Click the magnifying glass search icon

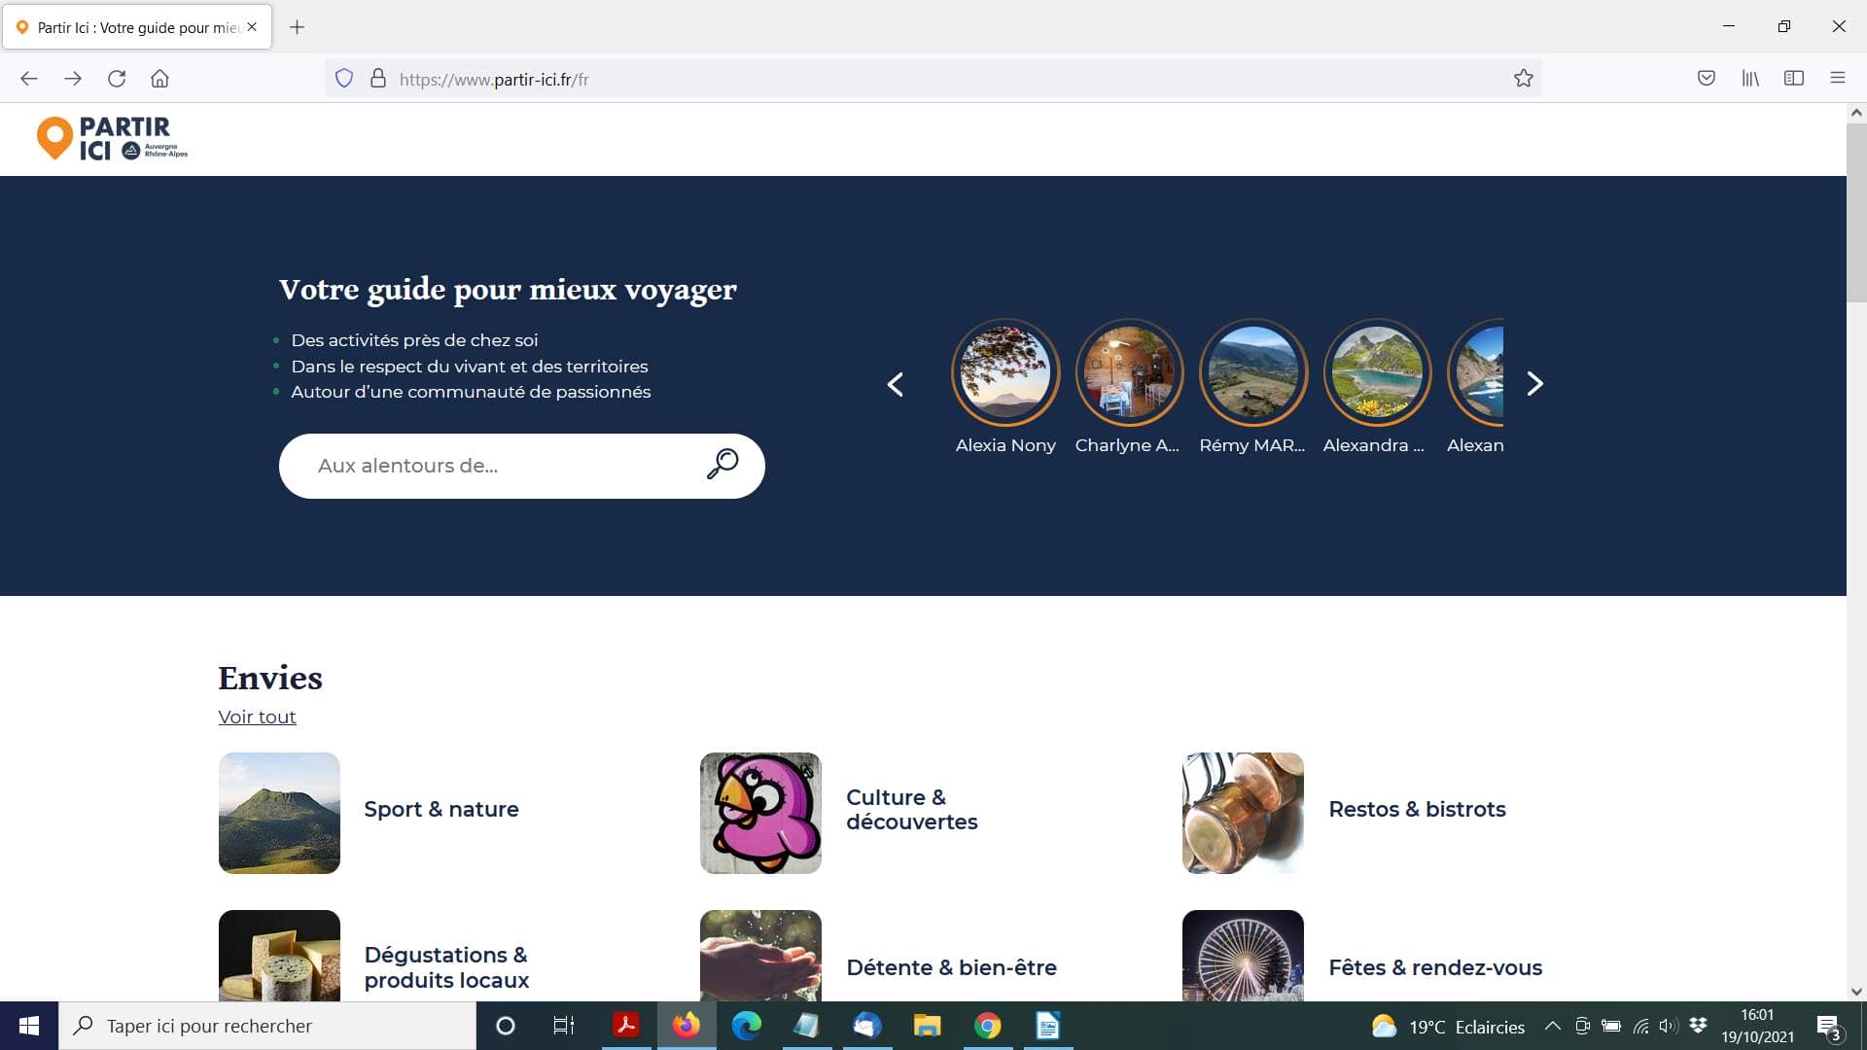(x=722, y=465)
